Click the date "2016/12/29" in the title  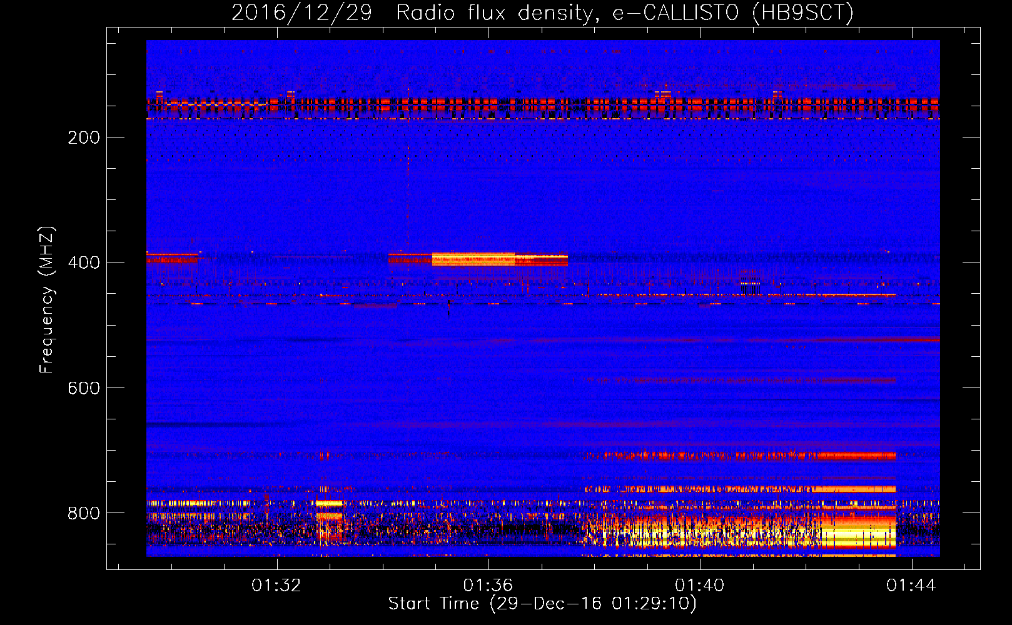[x=301, y=12]
